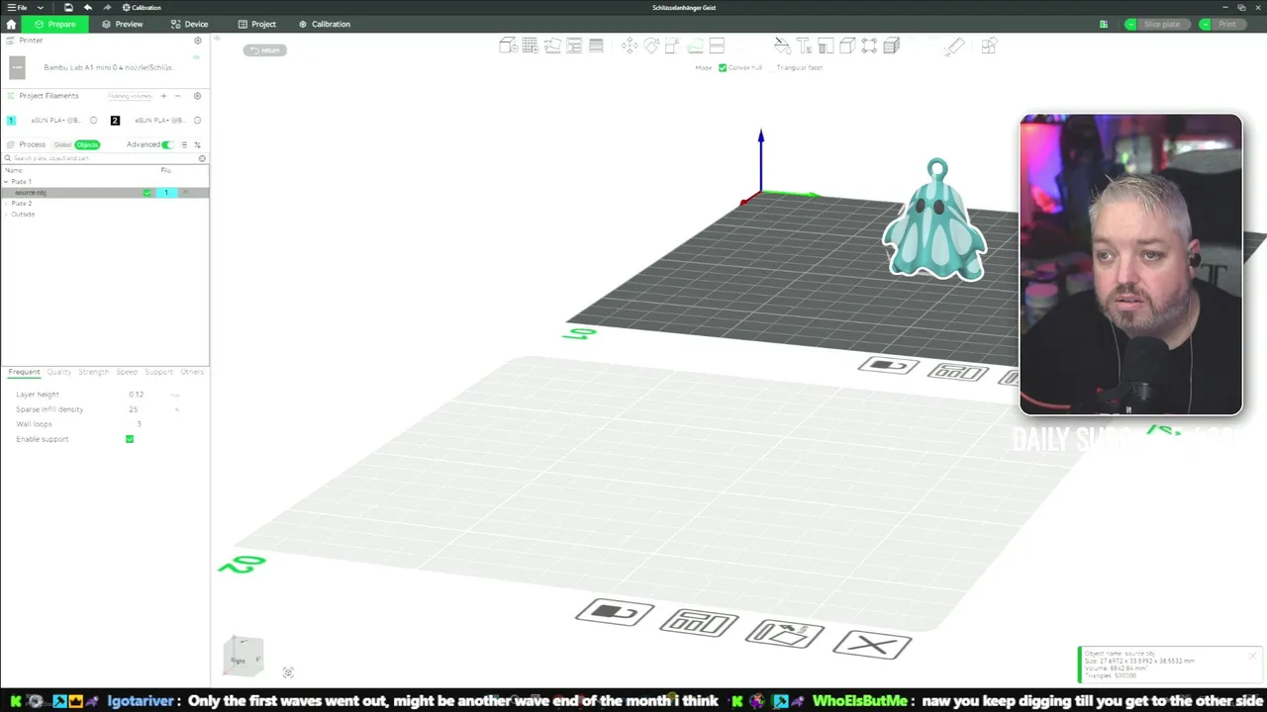
Task: Select the Fuzzy skin layers tool
Action: click(891, 45)
